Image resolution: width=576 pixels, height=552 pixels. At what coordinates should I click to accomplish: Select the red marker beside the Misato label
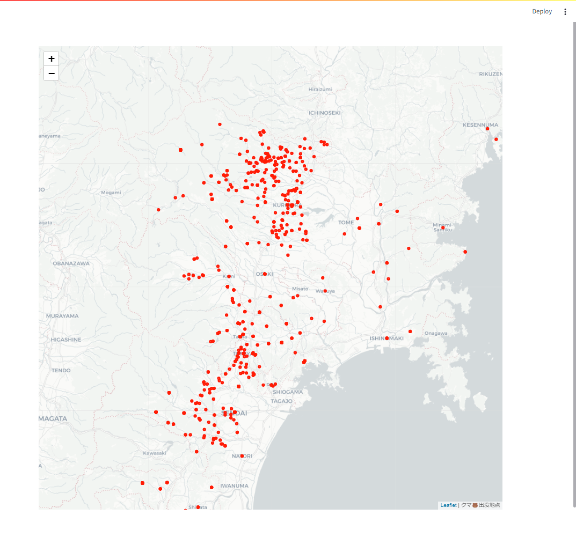[x=297, y=296]
